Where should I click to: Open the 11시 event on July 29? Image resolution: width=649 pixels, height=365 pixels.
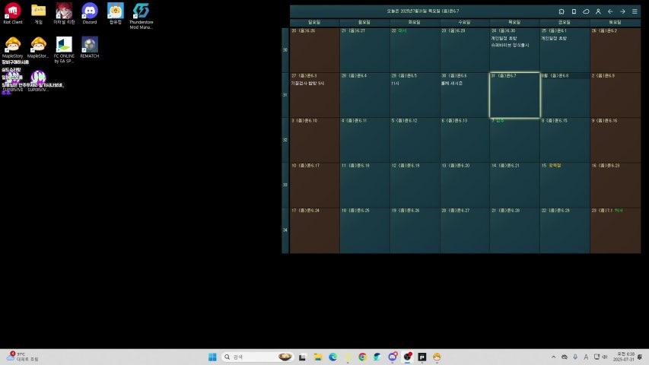(x=396, y=83)
